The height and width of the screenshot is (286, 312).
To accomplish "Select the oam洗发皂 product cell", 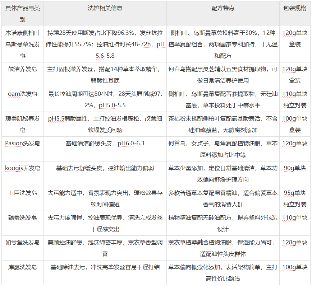I will (23, 99).
